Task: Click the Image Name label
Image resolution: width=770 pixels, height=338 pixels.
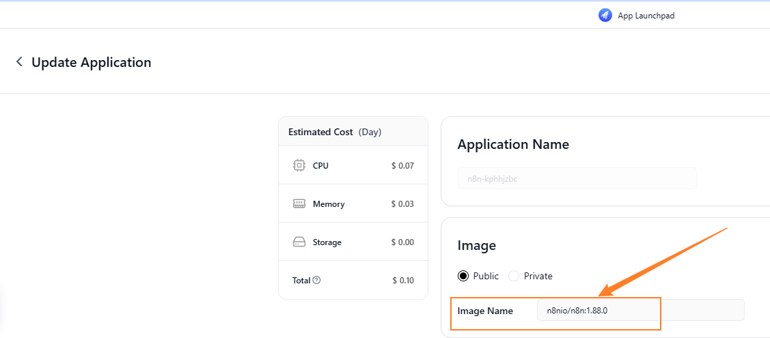Action: pos(485,311)
